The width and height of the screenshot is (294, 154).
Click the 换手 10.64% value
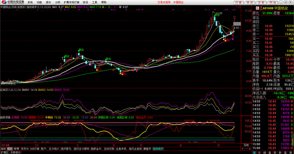tap(267, 80)
